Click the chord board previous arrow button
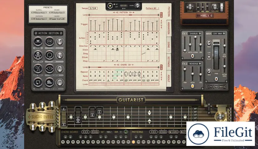The image size is (258, 149). pyautogui.click(x=83, y=132)
